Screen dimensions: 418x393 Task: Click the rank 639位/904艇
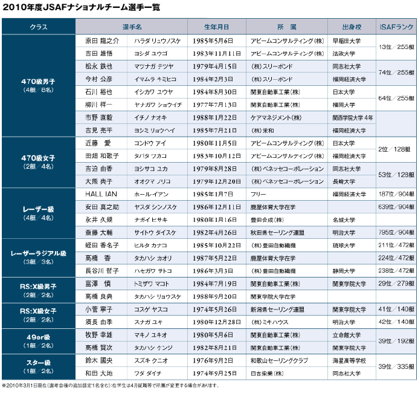[x=396, y=207]
